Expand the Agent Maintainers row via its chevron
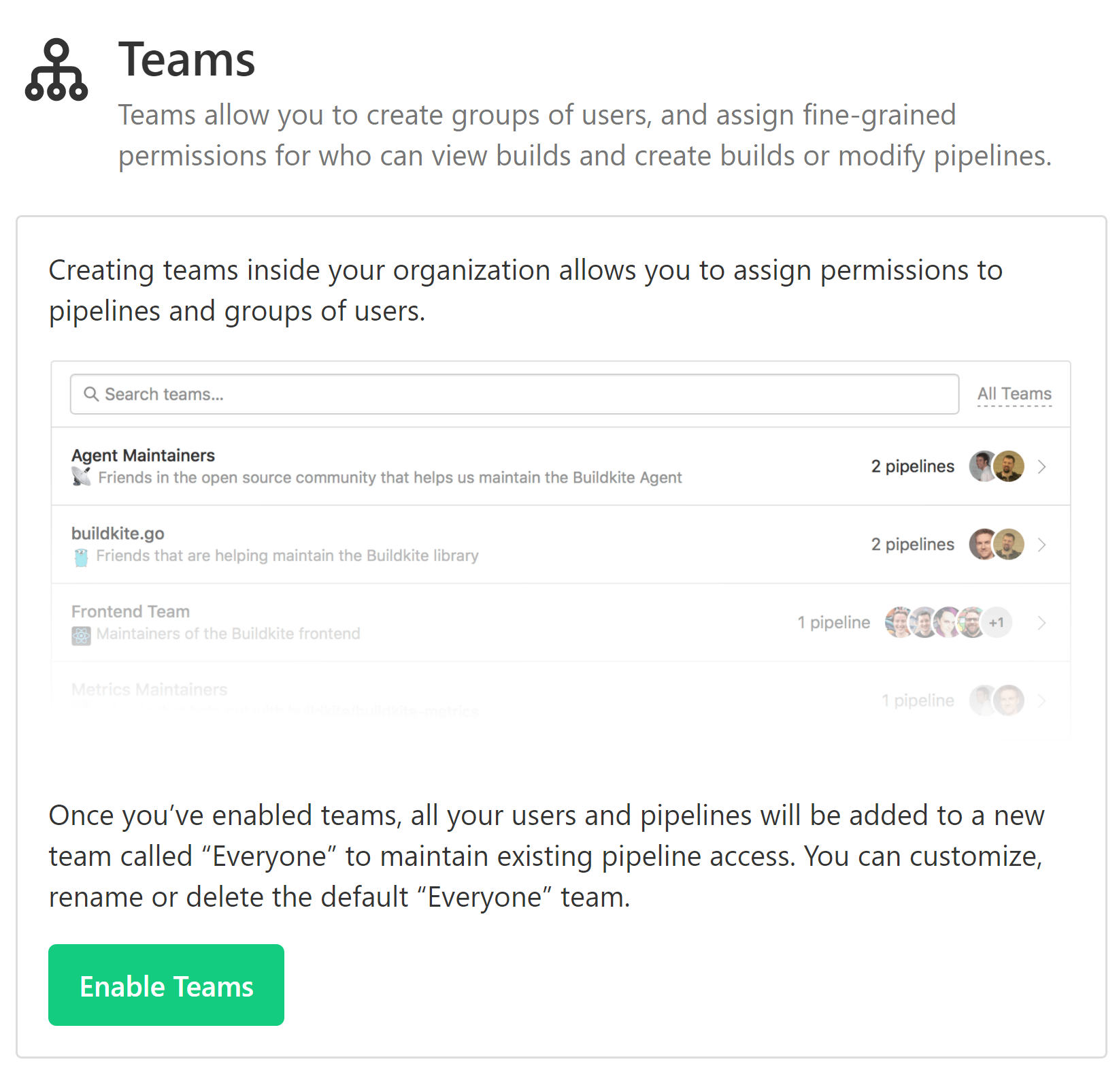 pos(1041,466)
